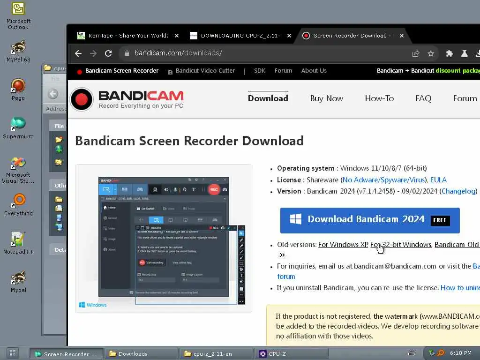Go back in browser history
This screenshot has height=360, width=480.
[78, 53]
